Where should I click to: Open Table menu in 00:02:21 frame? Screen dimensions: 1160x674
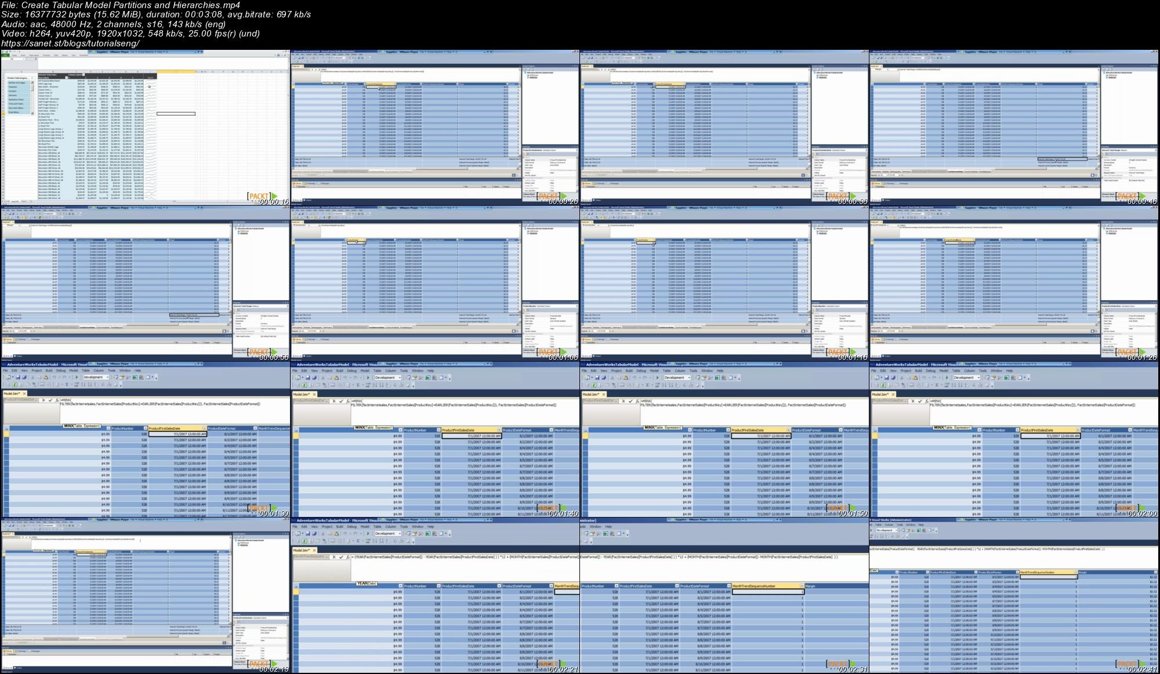tap(377, 526)
